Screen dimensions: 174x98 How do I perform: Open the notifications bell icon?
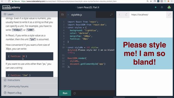click(x=162, y=7)
